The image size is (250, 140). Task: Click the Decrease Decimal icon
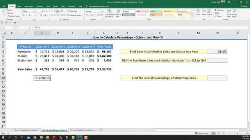101,15
